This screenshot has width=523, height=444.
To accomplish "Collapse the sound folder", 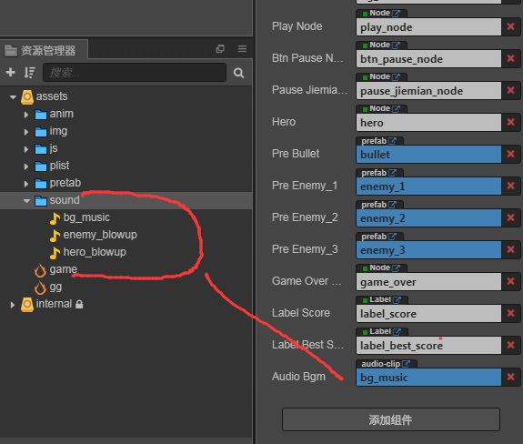I will [x=26, y=201].
